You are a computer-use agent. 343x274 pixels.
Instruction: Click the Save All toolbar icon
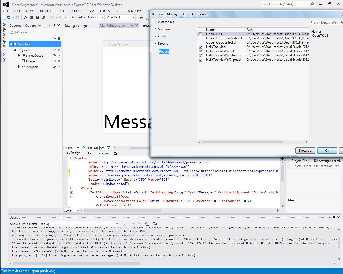(x=43, y=17)
